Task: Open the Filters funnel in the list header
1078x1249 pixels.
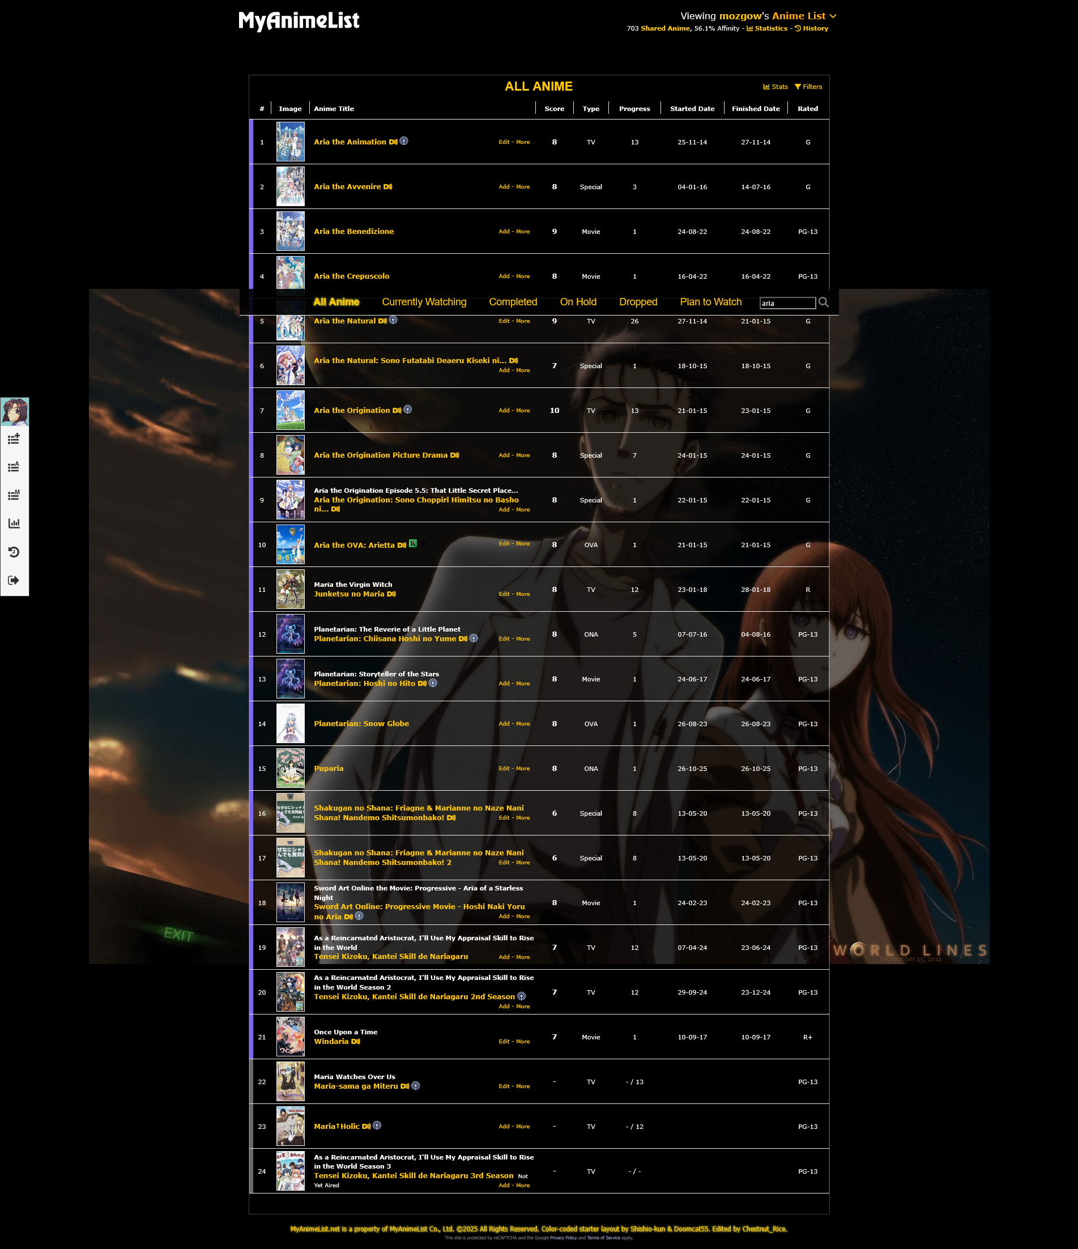Action: pos(808,87)
